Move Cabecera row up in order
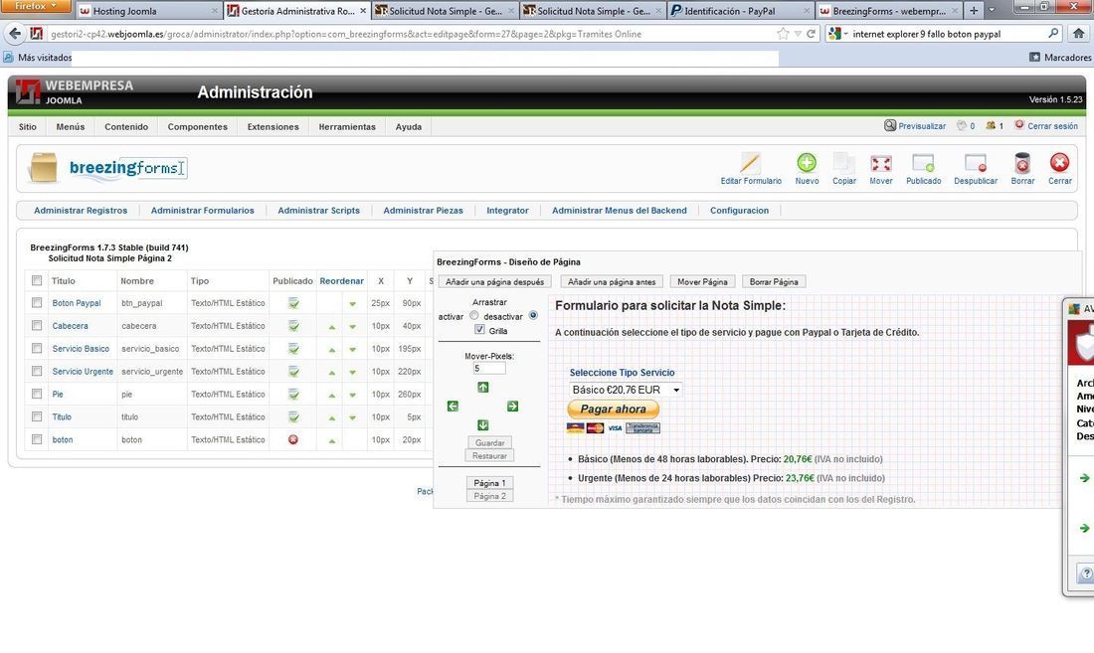The image size is (1094, 653). pos(332,327)
